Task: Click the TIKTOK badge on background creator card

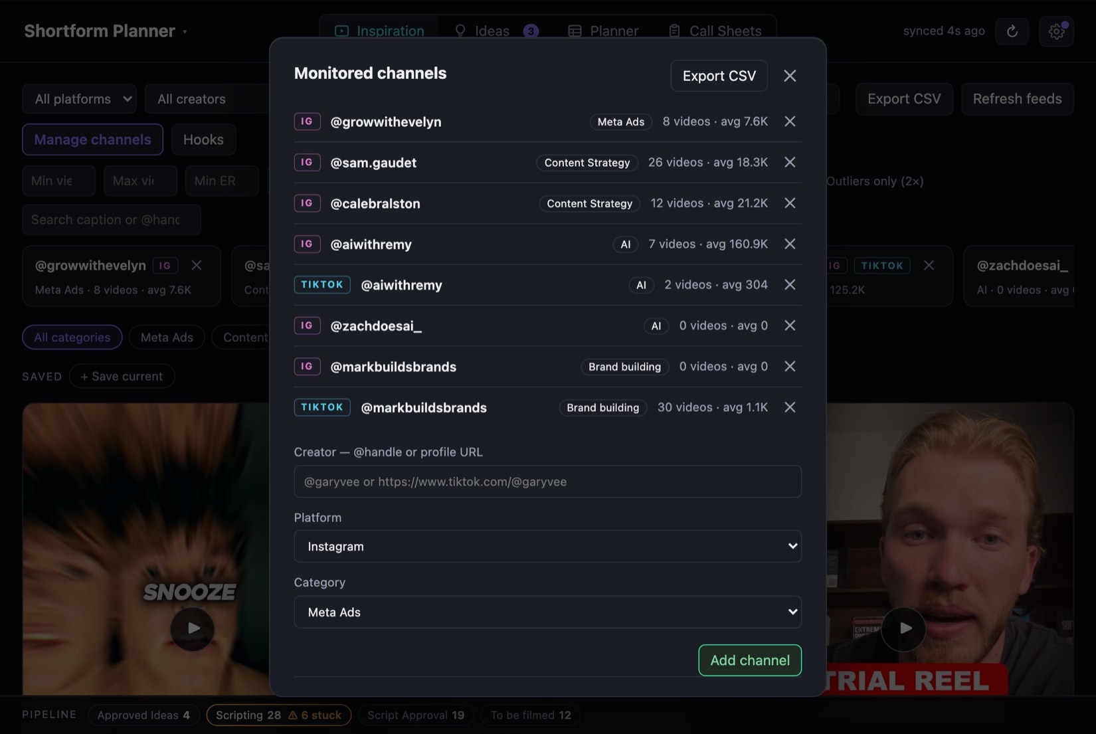Action: click(x=882, y=266)
